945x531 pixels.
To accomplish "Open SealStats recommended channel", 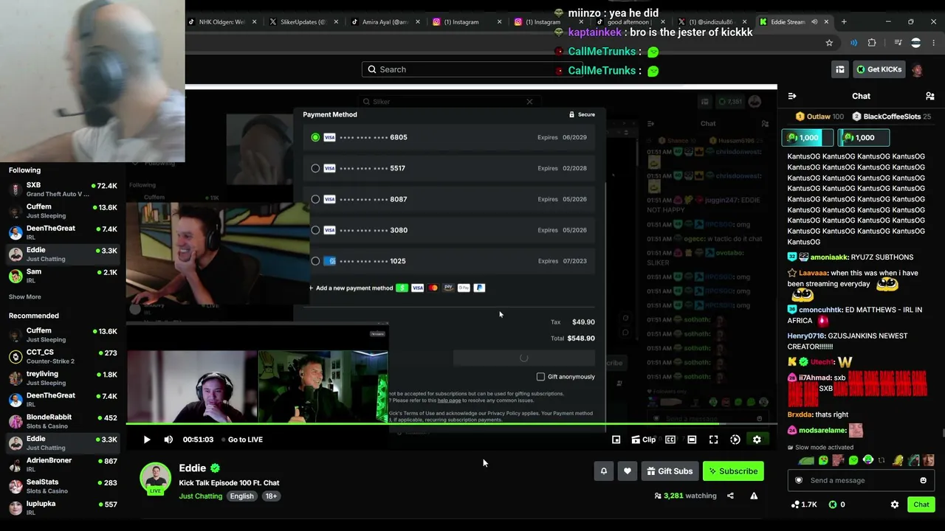I will coord(63,486).
